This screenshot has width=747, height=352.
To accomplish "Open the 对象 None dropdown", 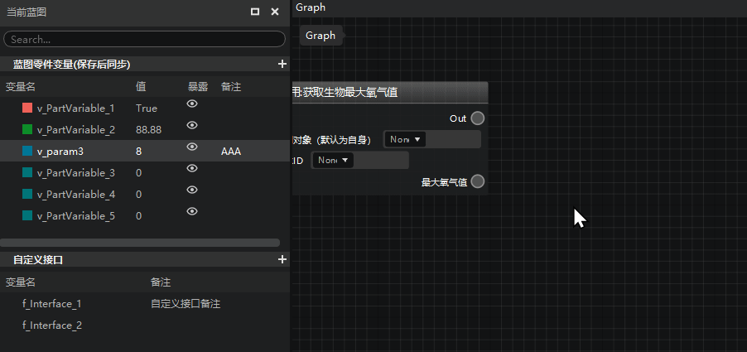I will coord(405,140).
